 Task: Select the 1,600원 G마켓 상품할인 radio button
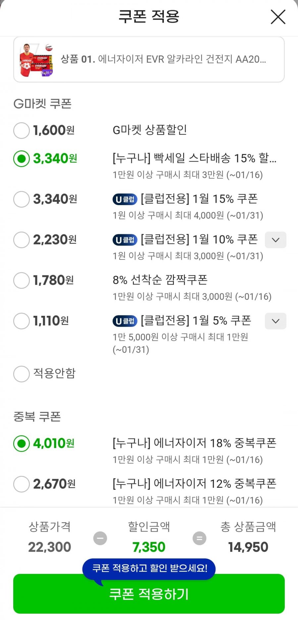(x=22, y=130)
